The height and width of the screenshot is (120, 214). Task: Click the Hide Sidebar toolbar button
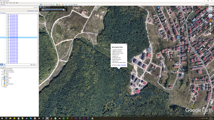coord(41,5)
